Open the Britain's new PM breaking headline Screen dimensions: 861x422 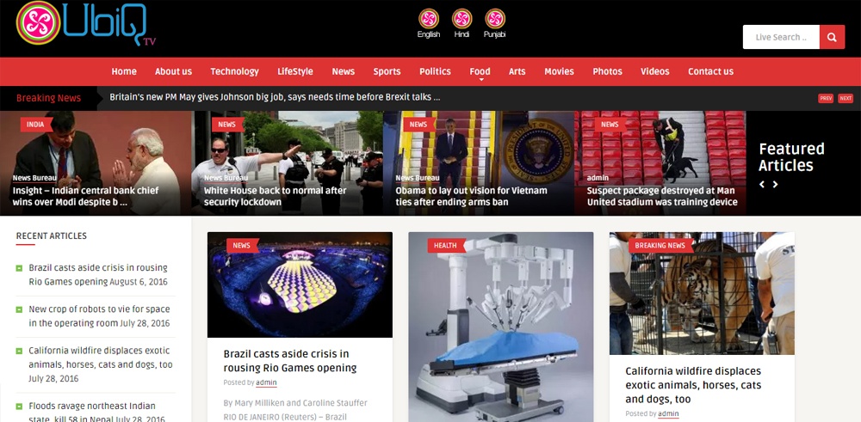pos(275,98)
